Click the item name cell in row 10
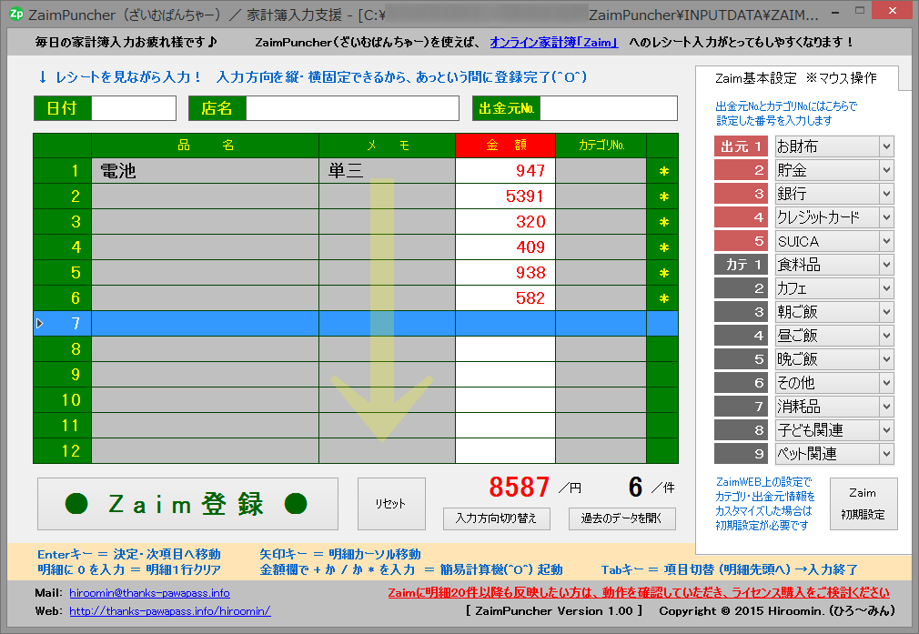The height and width of the screenshot is (634, 919). [205, 400]
